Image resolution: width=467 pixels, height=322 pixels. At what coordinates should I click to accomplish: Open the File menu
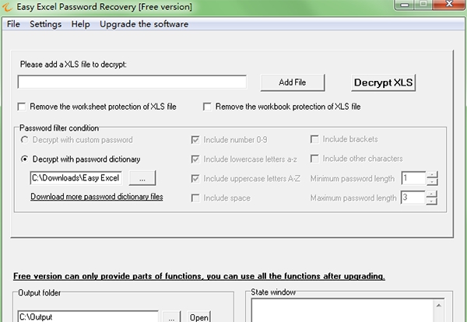point(13,24)
